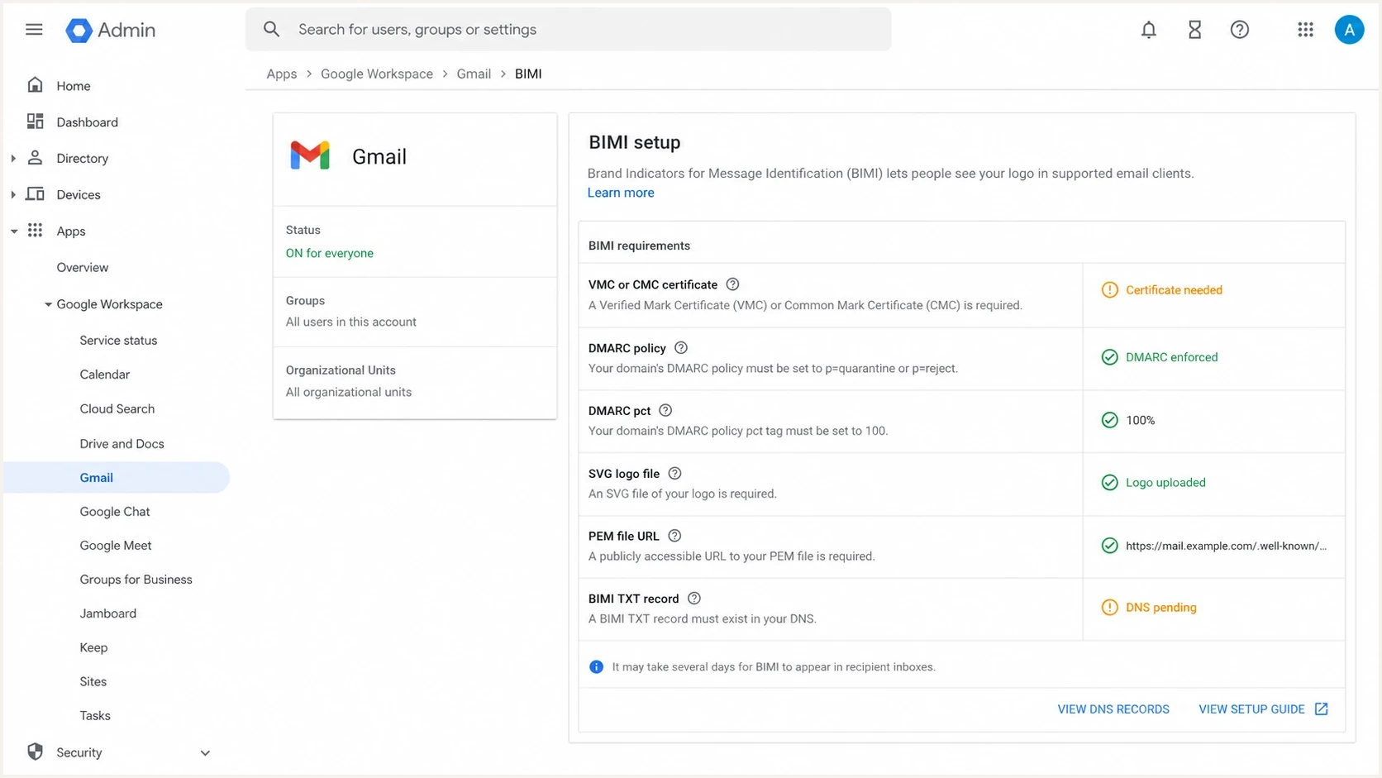Open the main hamburger menu
Image resolution: width=1382 pixels, height=778 pixels.
click(34, 30)
